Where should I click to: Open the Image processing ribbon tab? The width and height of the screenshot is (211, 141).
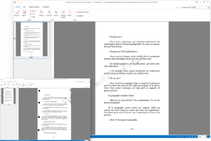(34, 7)
